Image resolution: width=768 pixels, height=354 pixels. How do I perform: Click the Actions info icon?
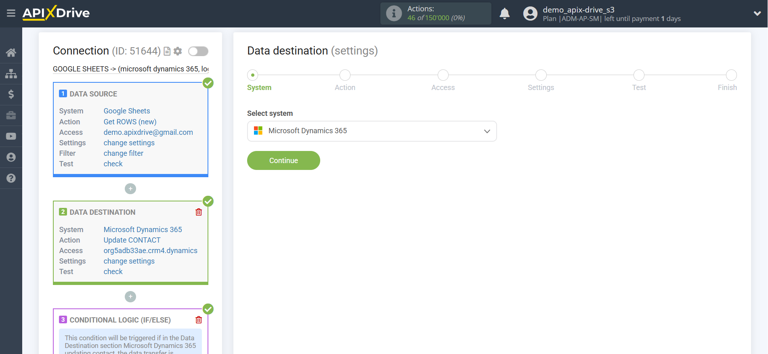point(394,13)
